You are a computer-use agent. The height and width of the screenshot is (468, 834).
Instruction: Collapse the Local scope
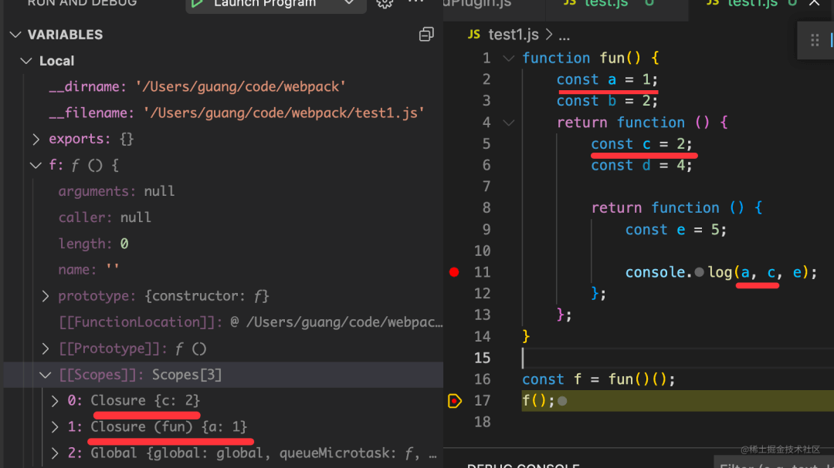pyautogui.click(x=26, y=61)
